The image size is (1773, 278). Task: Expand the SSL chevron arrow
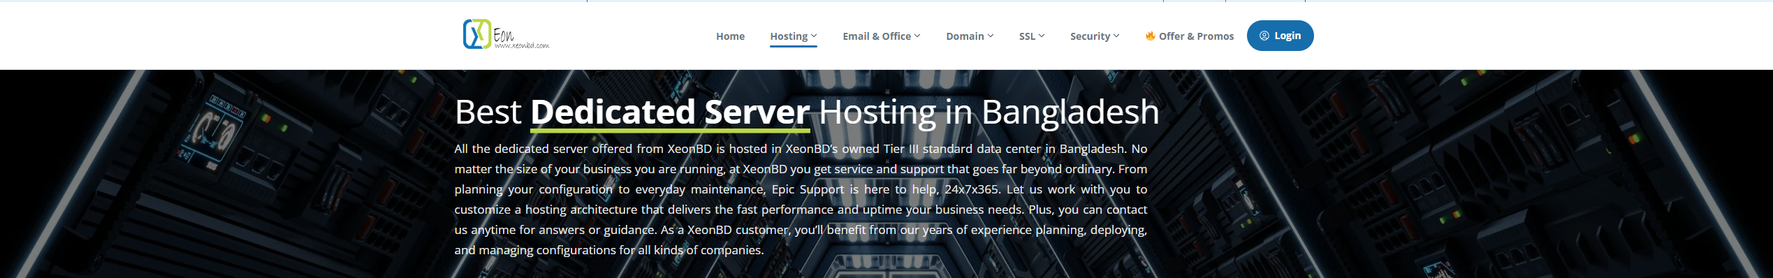click(x=1042, y=36)
